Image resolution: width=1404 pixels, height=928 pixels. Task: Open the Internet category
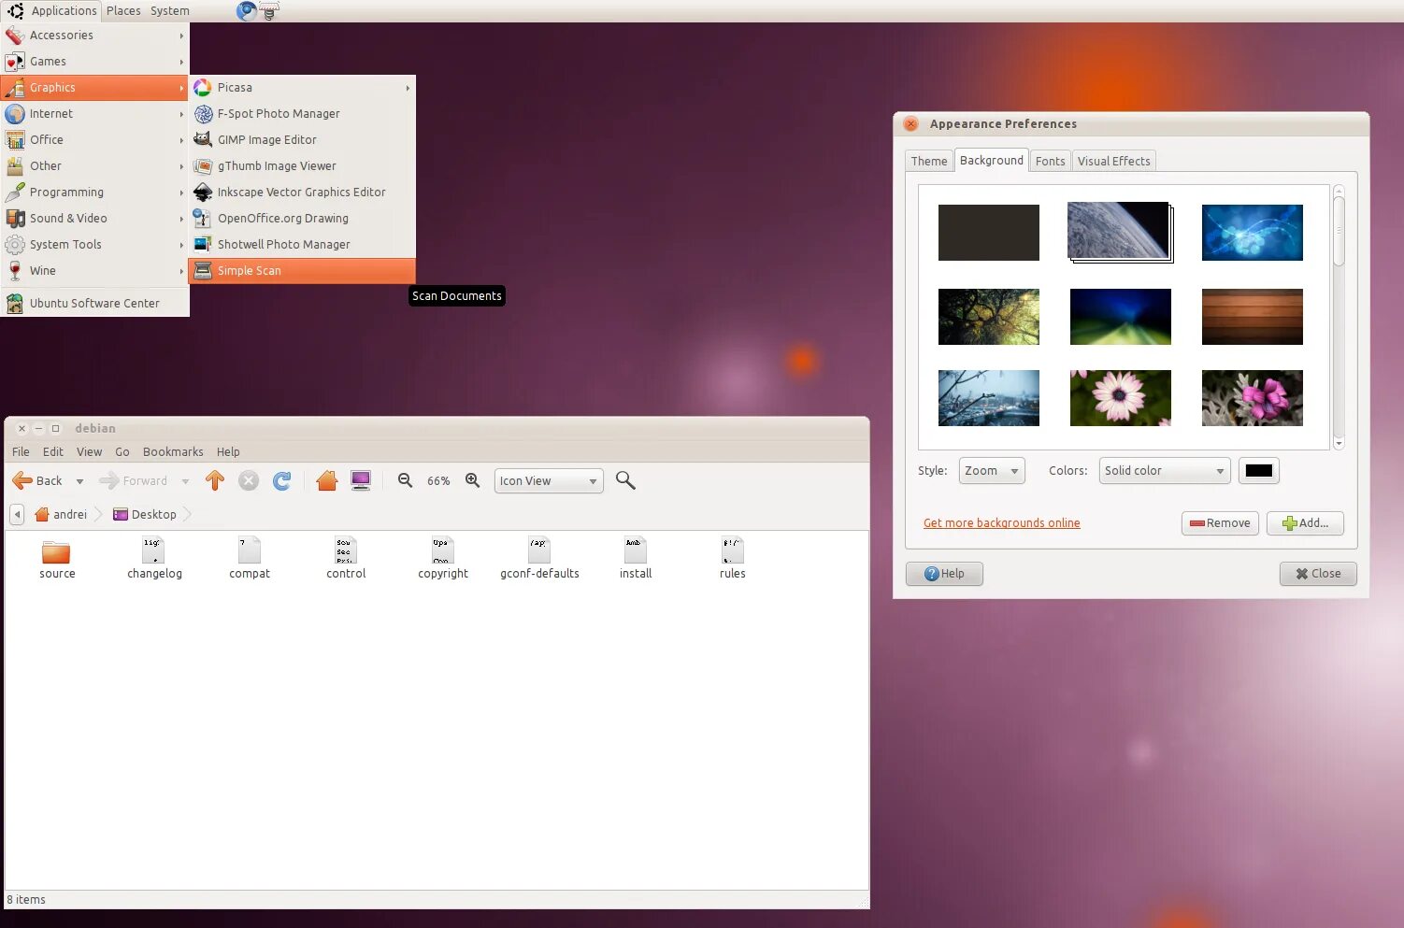pos(94,114)
